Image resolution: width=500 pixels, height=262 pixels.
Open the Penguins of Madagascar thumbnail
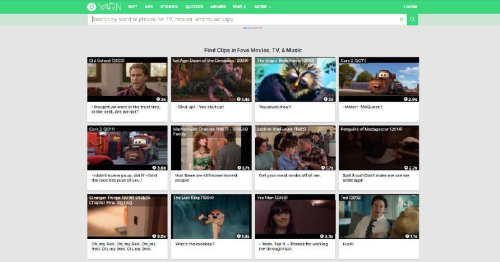pos(379,148)
